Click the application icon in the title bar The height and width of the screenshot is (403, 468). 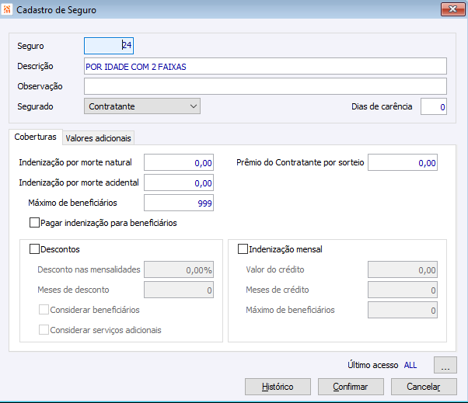7,9
